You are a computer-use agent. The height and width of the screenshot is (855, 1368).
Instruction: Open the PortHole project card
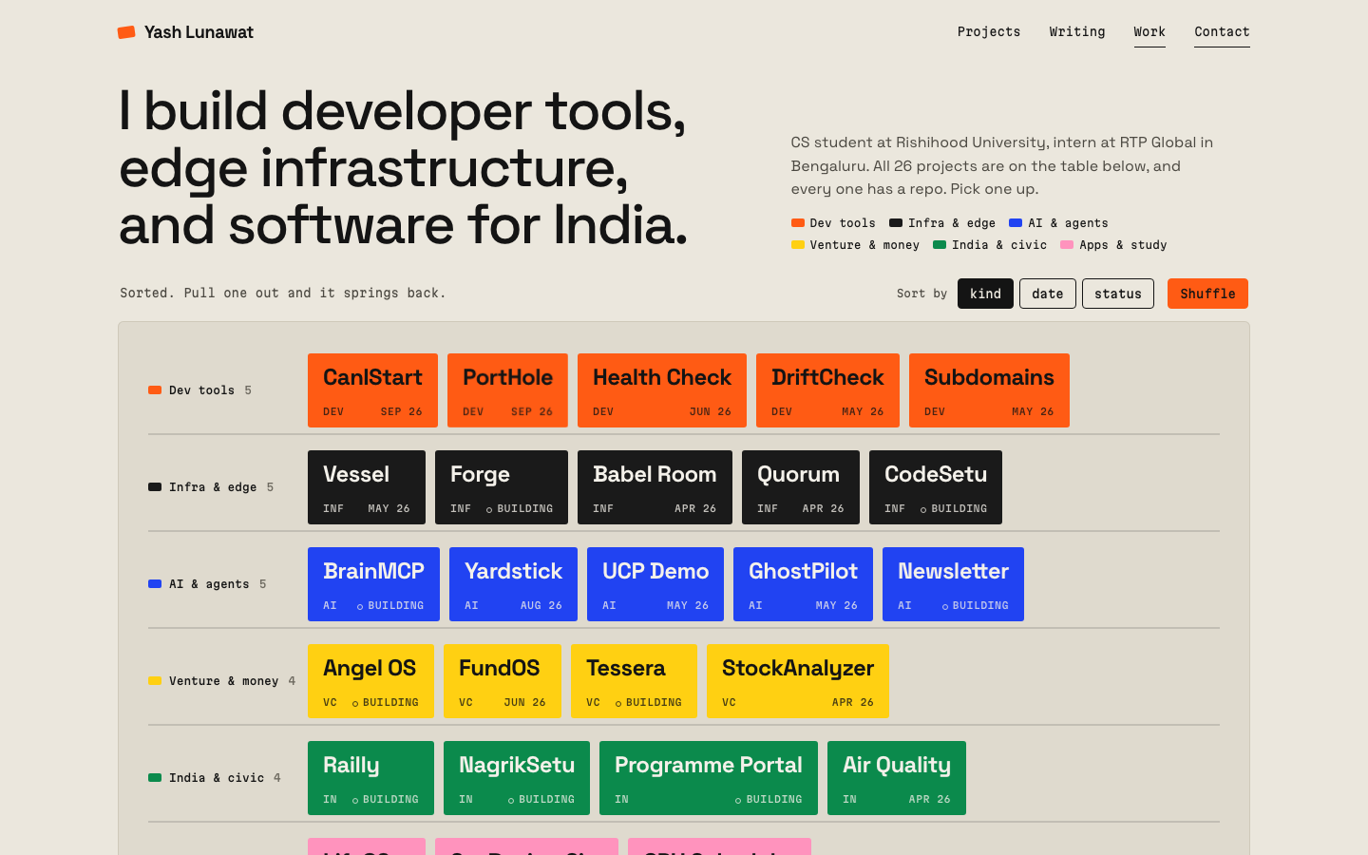507,390
